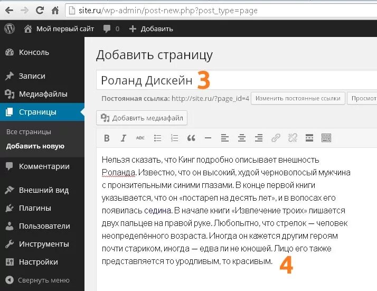Insert the Read More tag
This screenshot has width=377, height=291.
(x=309, y=138)
